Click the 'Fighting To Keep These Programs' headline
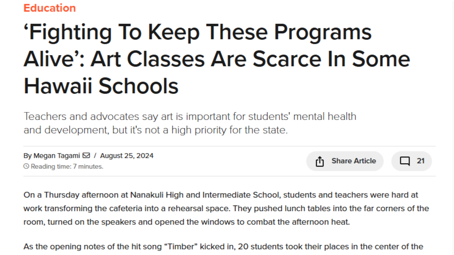This screenshot has width=454, height=255. pyautogui.click(x=198, y=32)
